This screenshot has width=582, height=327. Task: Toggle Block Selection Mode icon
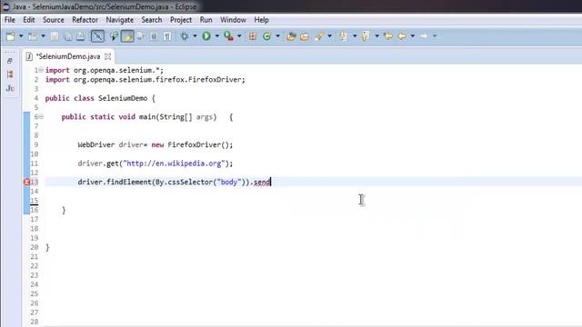coord(154,36)
